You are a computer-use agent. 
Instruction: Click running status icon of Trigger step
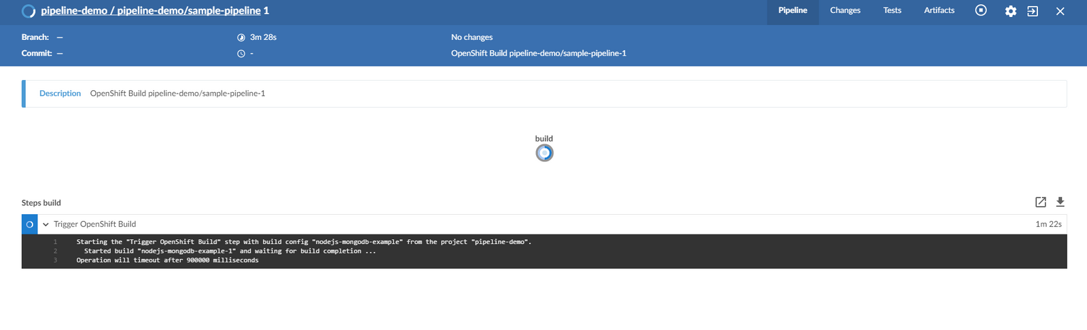(29, 224)
